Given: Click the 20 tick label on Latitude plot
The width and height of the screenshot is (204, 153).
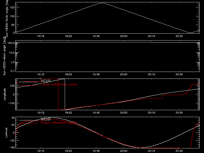Looking at the screenshot, I should (13, 125).
